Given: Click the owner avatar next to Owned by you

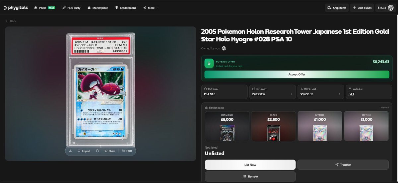Looking at the screenshot, I should [224, 48].
